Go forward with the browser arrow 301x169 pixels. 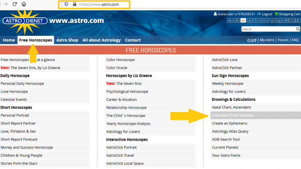click(x=5, y=4)
